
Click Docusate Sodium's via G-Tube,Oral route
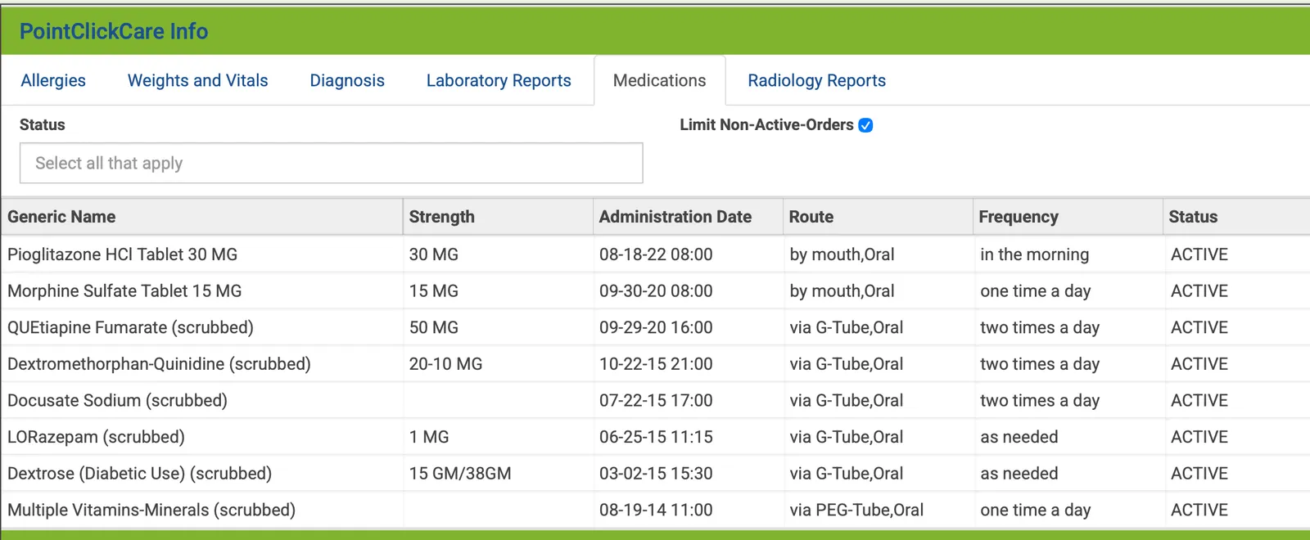click(847, 400)
